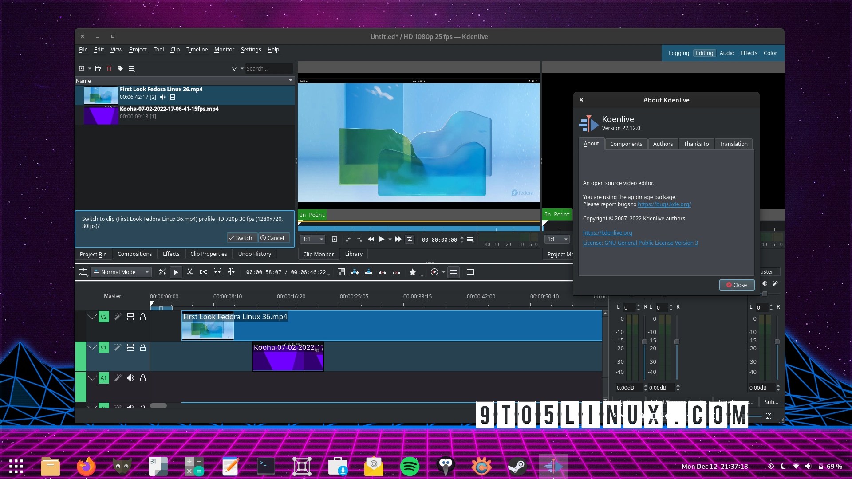Select the Razor tool in timeline toolbar
This screenshot has height=479, width=852.
(x=190, y=272)
